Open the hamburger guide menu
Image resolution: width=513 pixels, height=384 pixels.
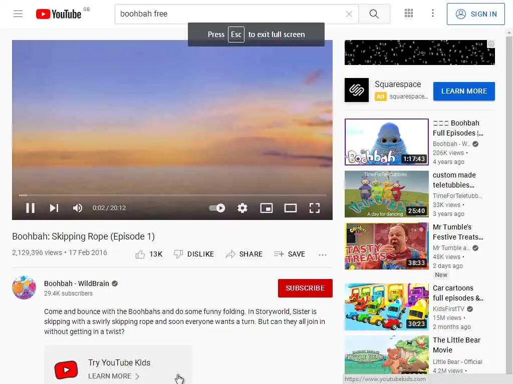[18, 13]
